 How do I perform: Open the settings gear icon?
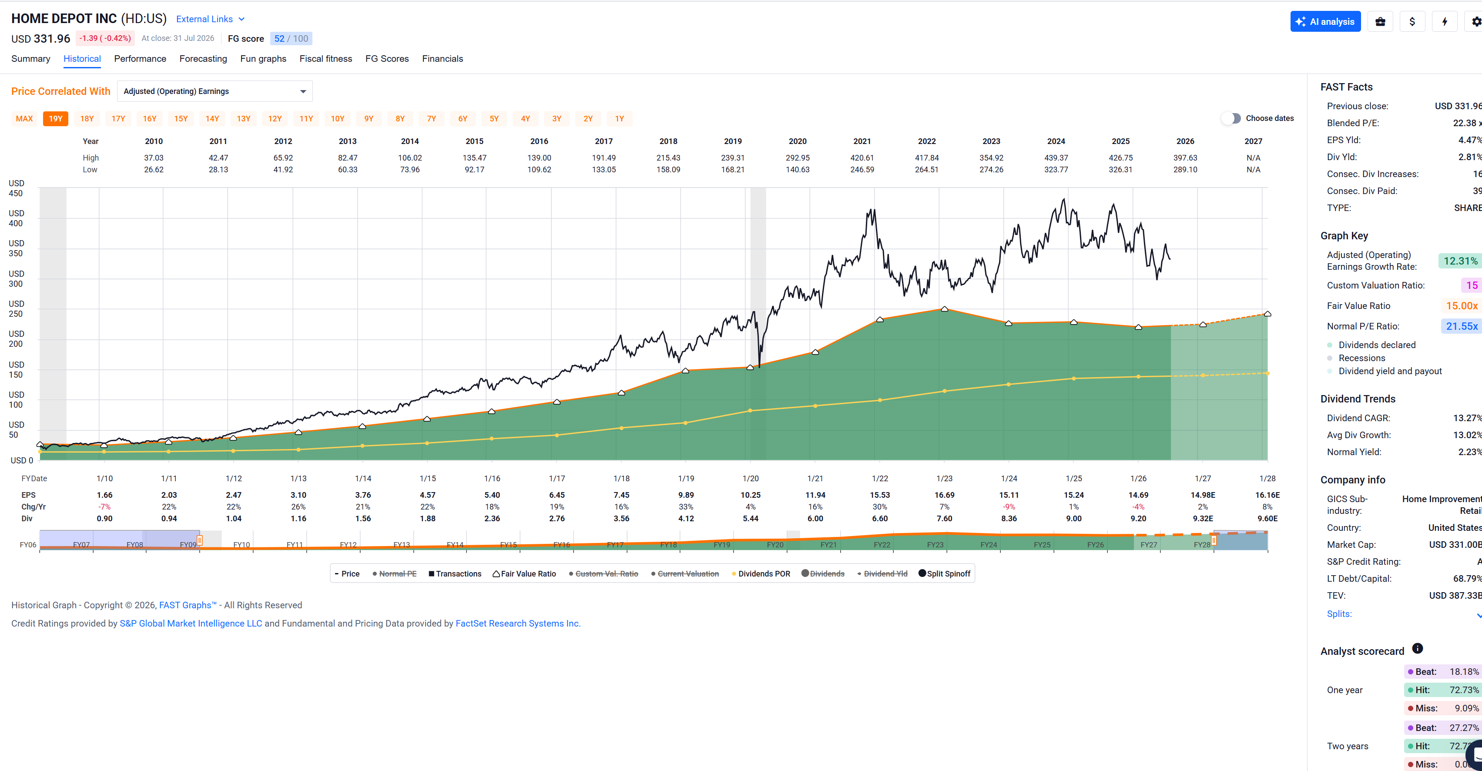tap(1475, 22)
